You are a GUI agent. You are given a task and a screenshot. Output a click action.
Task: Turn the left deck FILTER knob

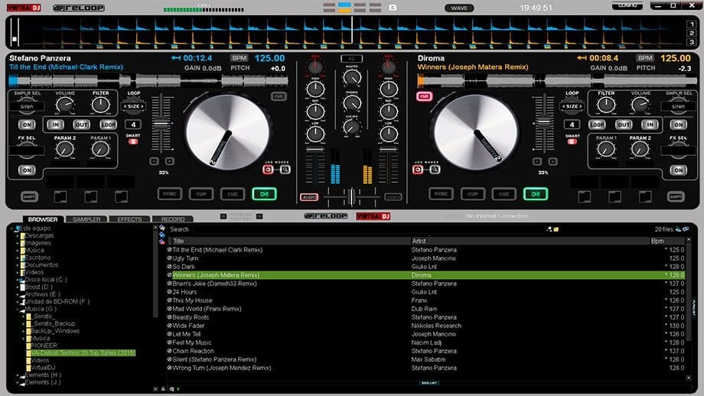pos(100,105)
